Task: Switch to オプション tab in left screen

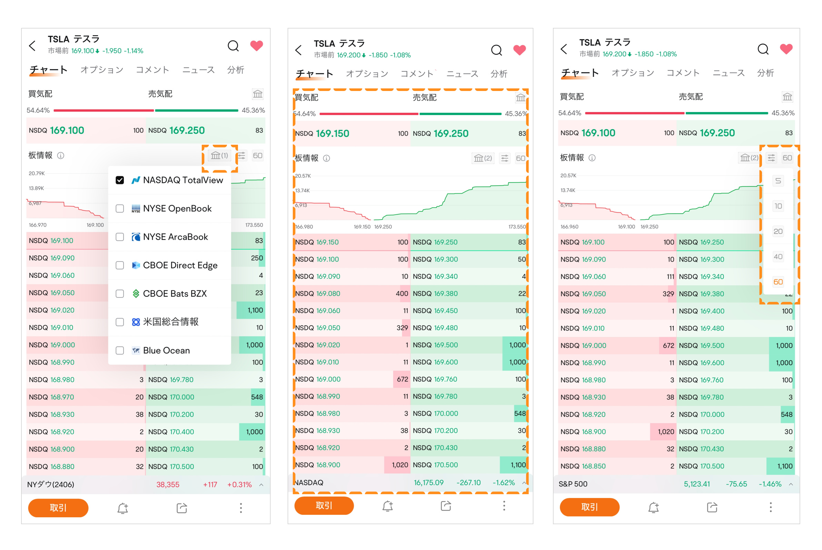Action: pyautogui.click(x=102, y=70)
